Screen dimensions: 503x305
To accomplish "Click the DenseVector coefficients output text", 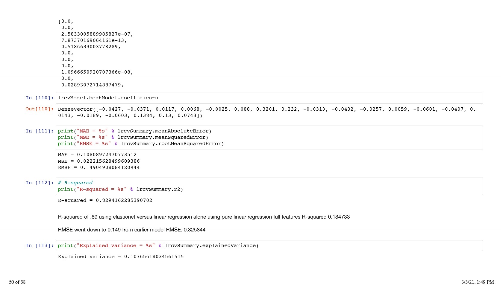I will [266, 112].
